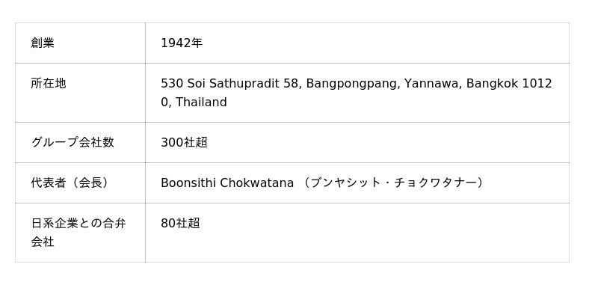Click the 1942年 founding year text

coord(182,43)
